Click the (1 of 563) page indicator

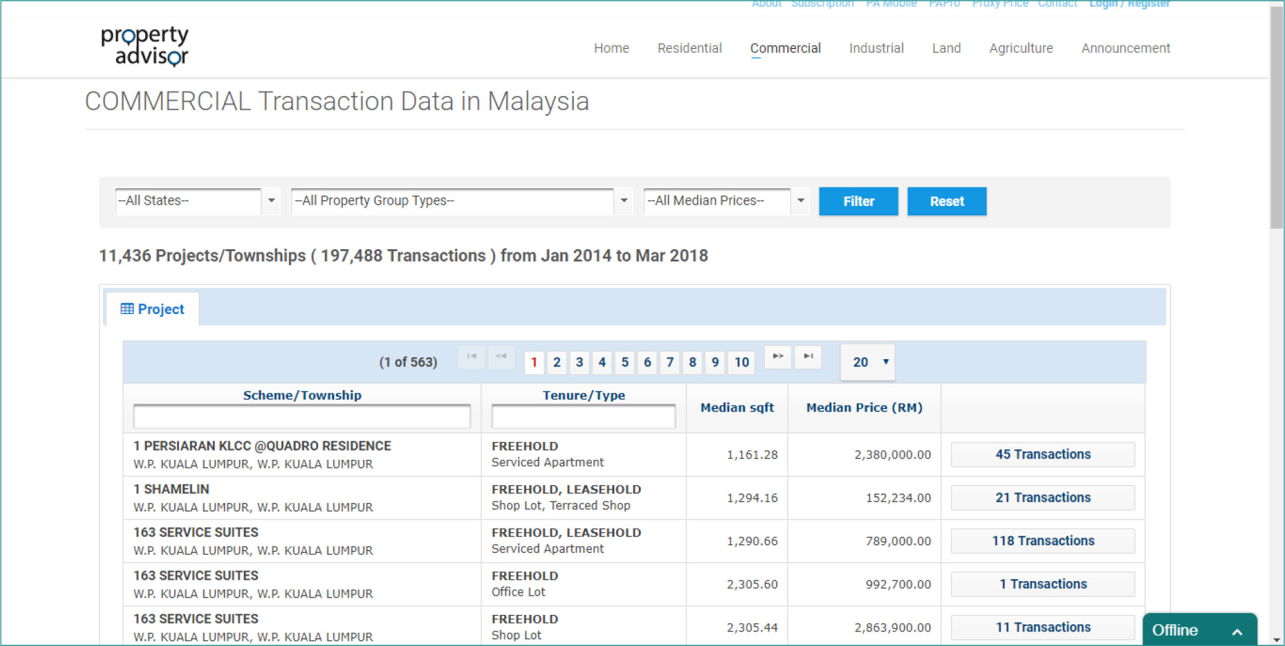point(408,362)
